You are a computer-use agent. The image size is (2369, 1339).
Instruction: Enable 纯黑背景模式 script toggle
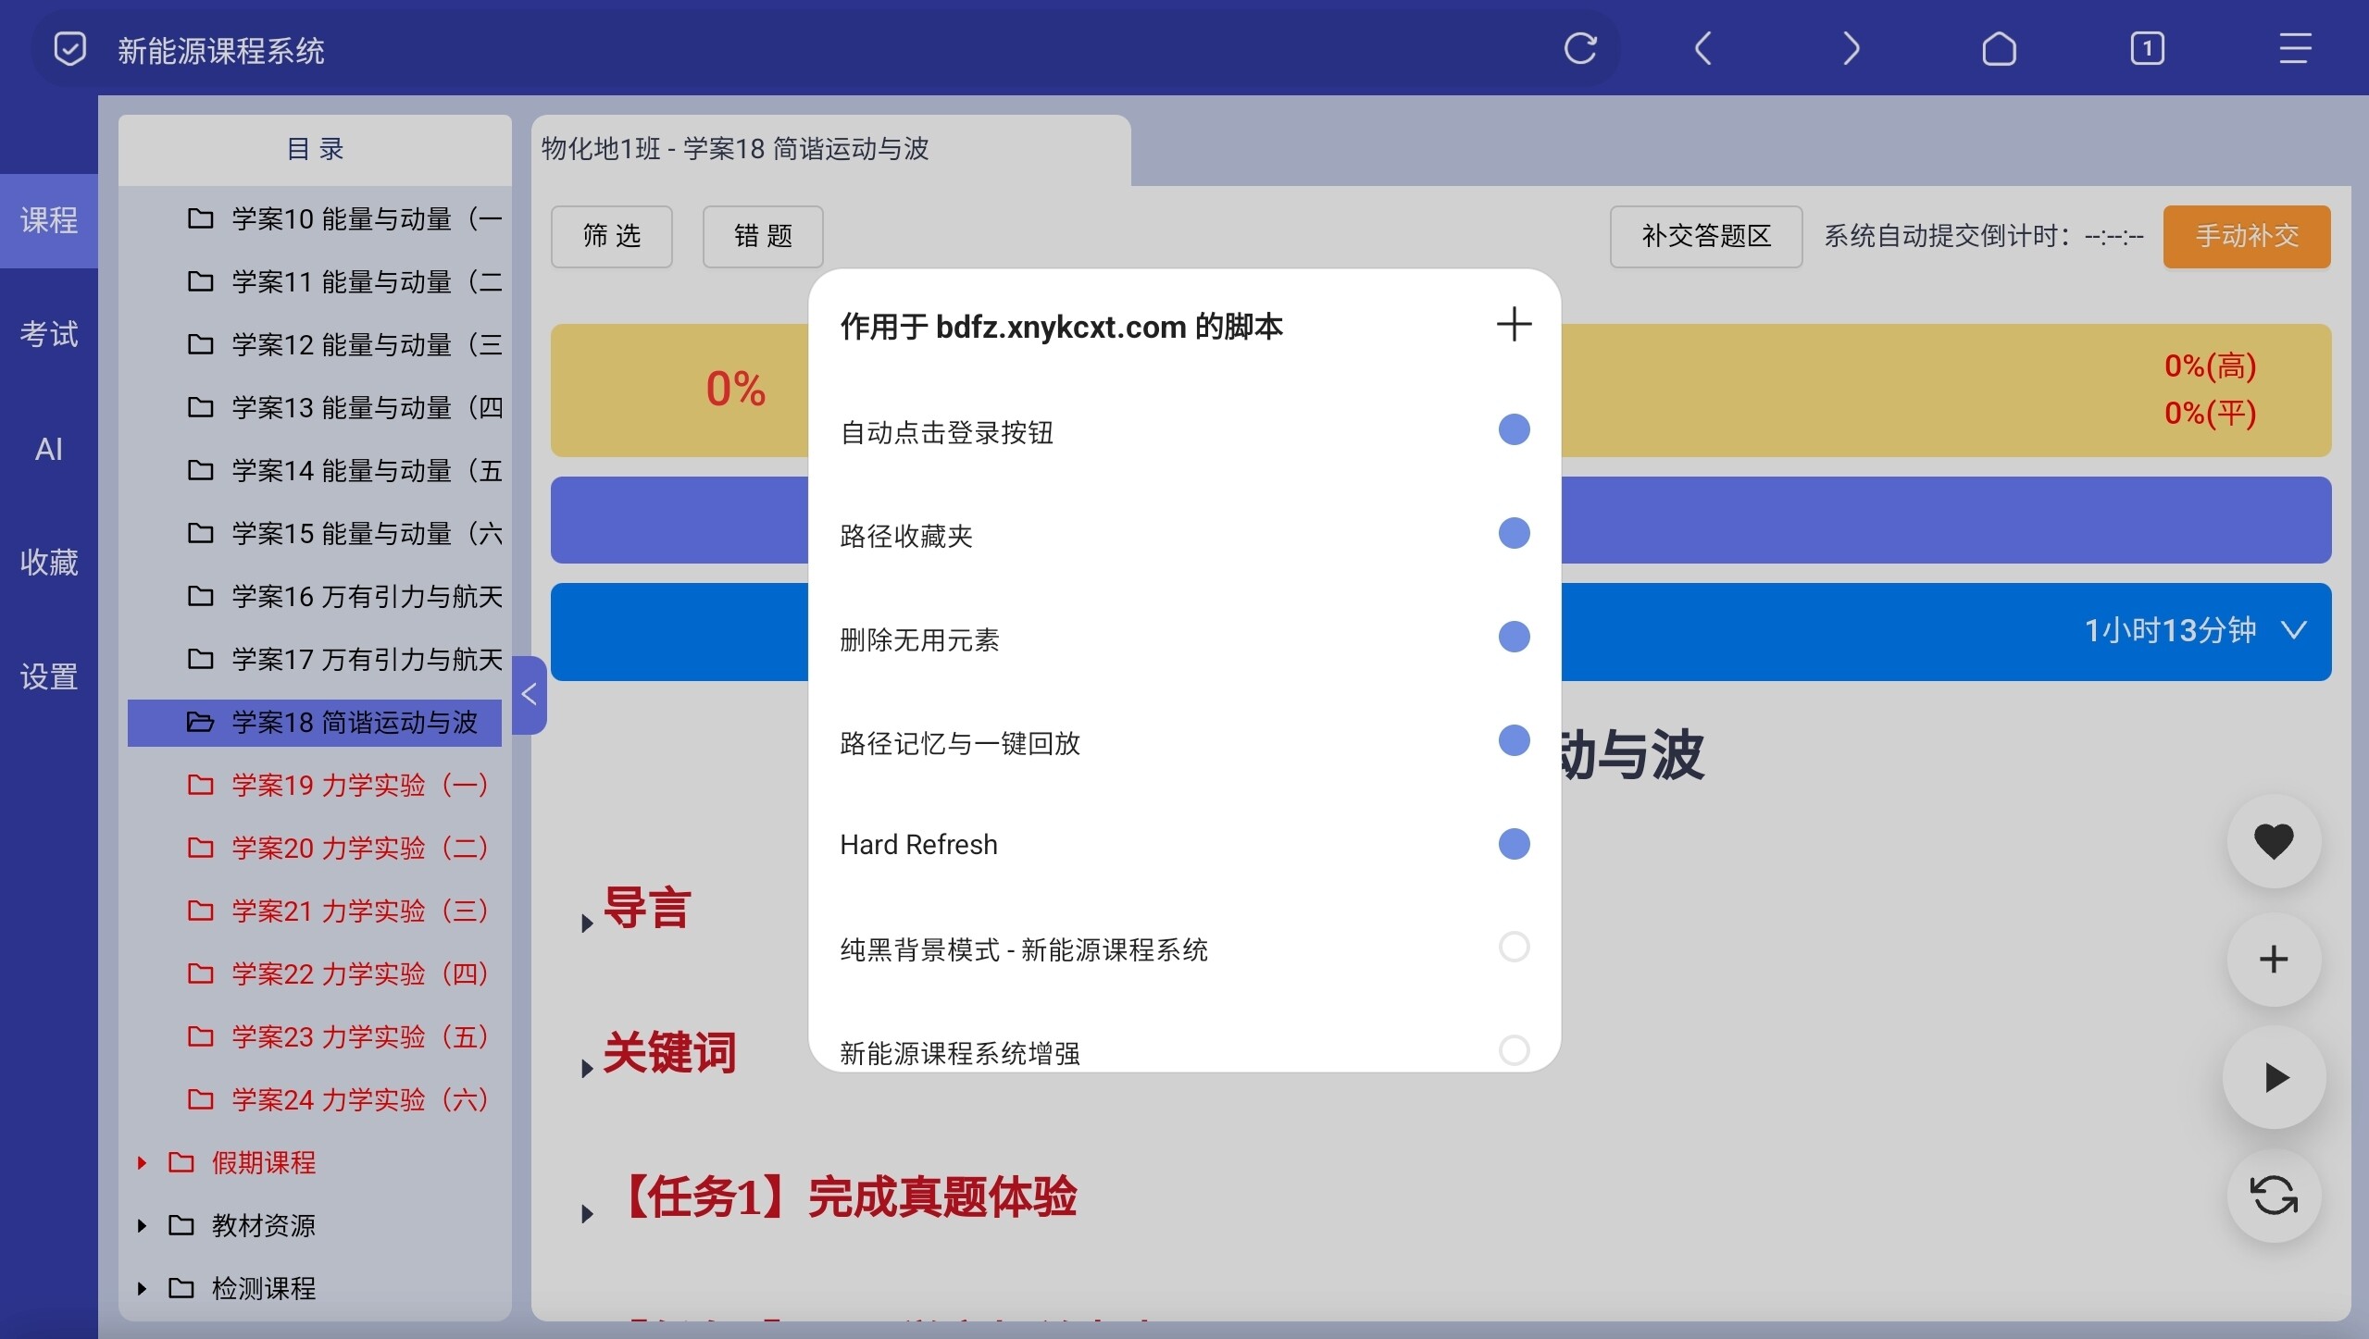tap(1514, 947)
